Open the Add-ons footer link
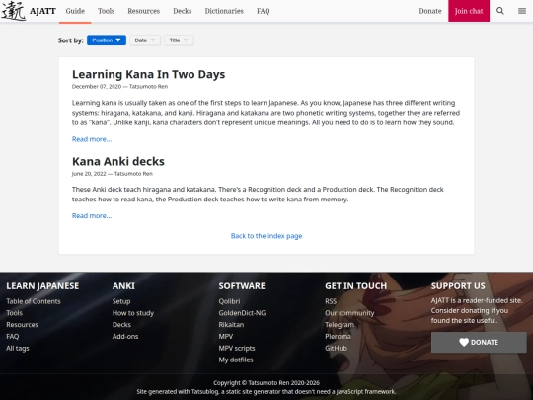 click(x=125, y=337)
